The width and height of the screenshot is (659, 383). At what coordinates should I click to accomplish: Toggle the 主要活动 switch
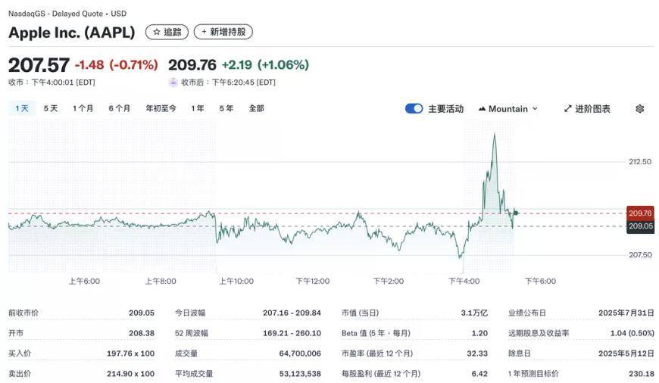coord(414,109)
